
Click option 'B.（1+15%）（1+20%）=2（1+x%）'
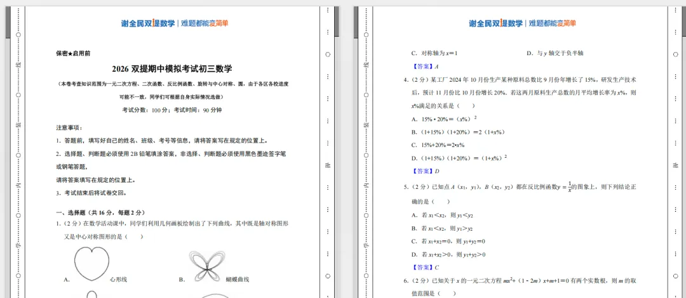(x=459, y=132)
